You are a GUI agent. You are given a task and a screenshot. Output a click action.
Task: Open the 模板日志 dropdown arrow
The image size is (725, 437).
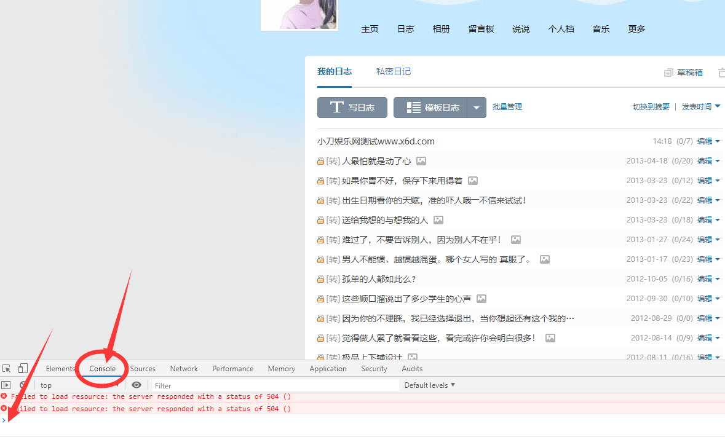point(477,107)
